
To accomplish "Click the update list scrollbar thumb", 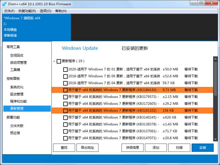I will tap(215, 79).
